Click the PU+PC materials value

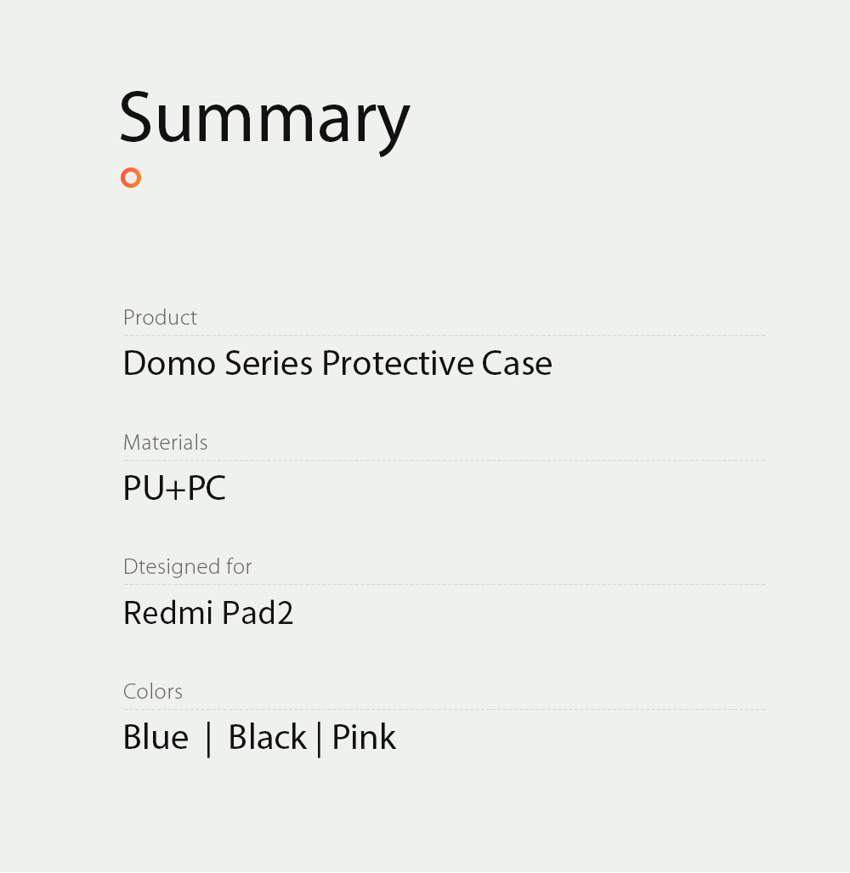(x=174, y=489)
